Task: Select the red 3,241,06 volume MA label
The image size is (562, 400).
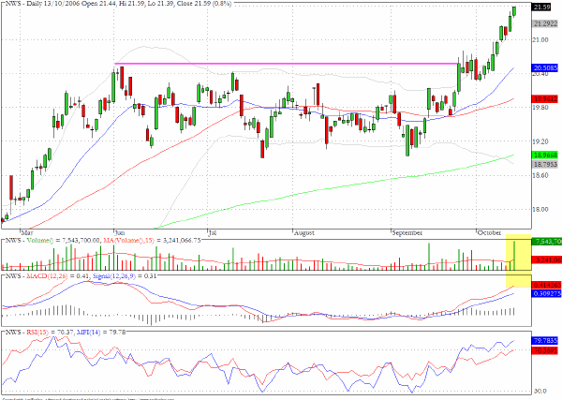Action: click(547, 259)
